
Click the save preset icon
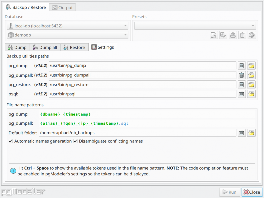point(233,35)
